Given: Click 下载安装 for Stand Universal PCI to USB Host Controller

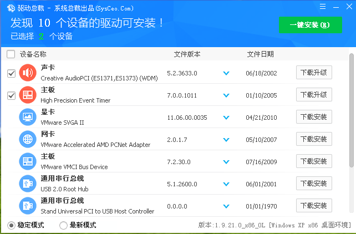Looking at the screenshot, I should (x=314, y=206).
